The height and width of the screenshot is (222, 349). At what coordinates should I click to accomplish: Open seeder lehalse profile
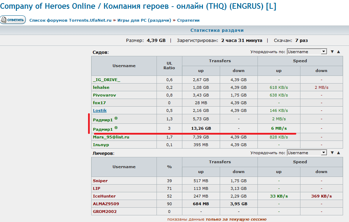pyautogui.click(x=101, y=87)
